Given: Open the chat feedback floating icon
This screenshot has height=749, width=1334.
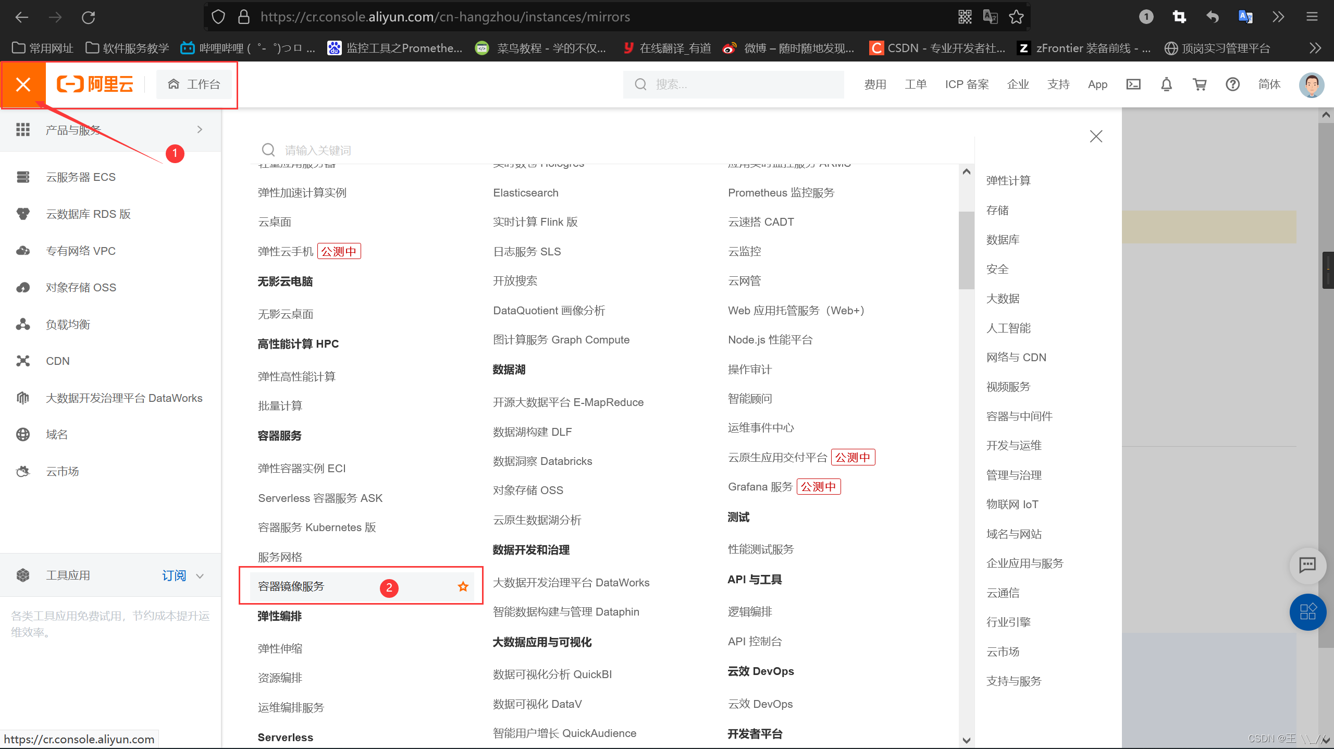Looking at the screenshot, I should tap(1307, 565).
